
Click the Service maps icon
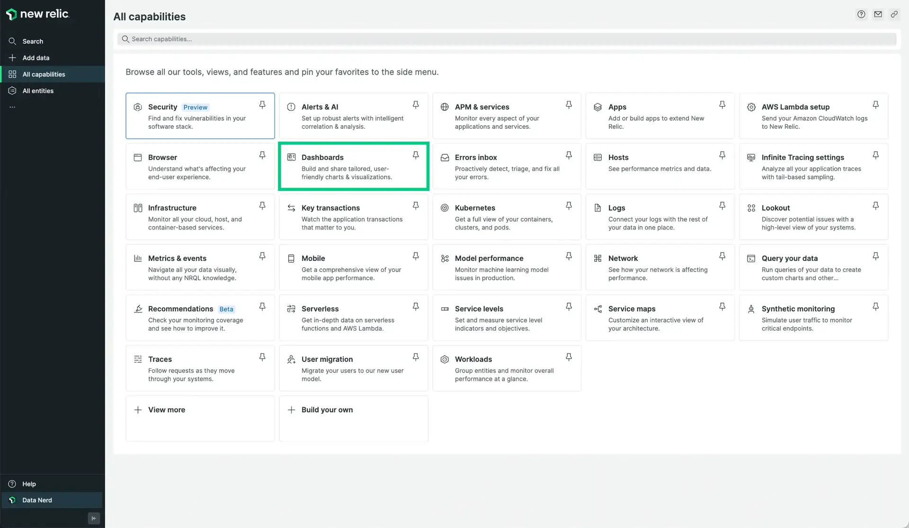click(598, 309)
